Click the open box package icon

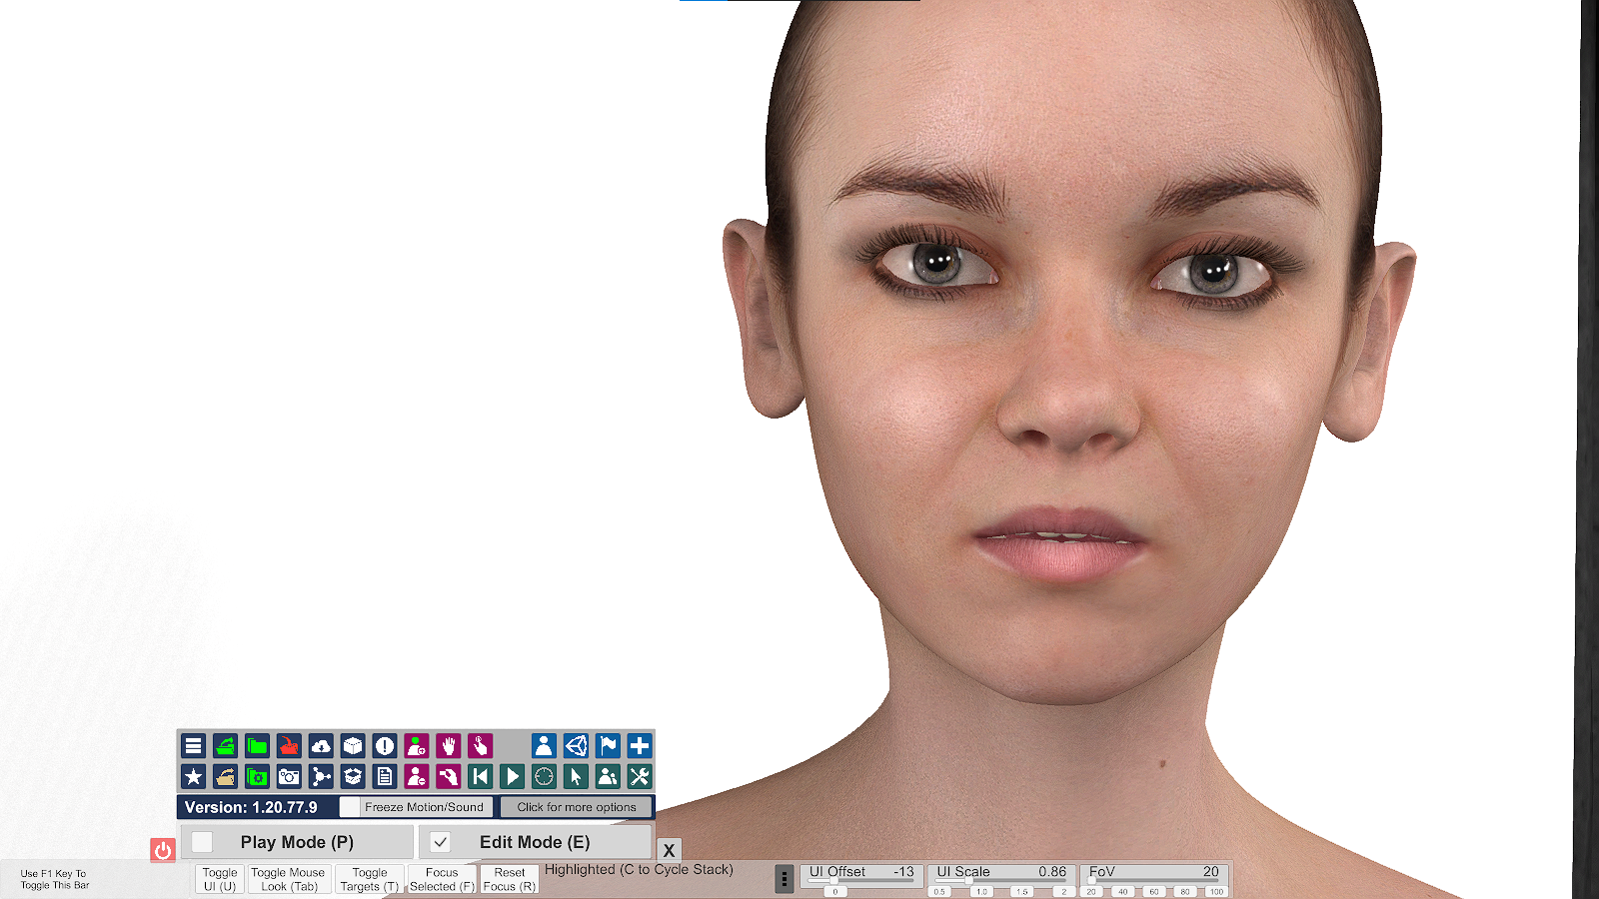[353, 776]
